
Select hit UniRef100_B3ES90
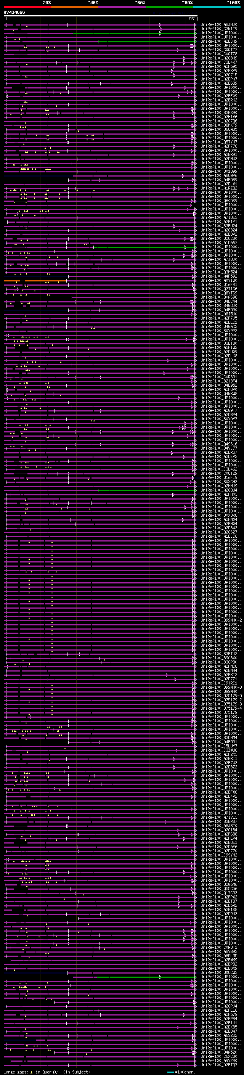pyautogui.click(x=219, y=112)
